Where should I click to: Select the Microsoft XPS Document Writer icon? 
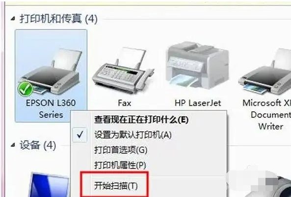coord(265,72)
